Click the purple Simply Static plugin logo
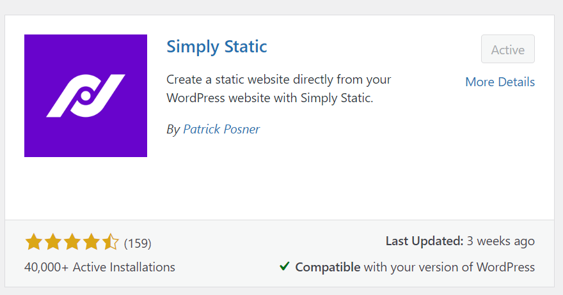The image size is (563, 295). click(86, 96)
